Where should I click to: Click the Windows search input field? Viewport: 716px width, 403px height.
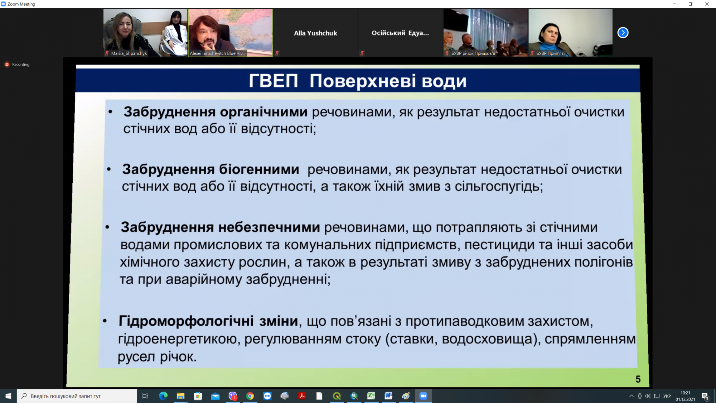[x=77, y=396]
